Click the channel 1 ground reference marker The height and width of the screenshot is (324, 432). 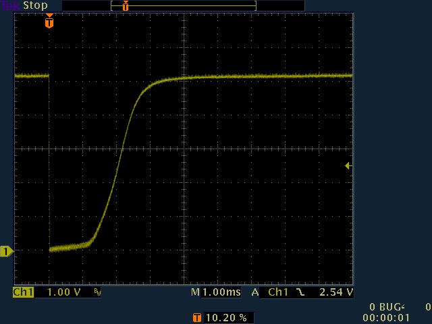click(6, 252)
